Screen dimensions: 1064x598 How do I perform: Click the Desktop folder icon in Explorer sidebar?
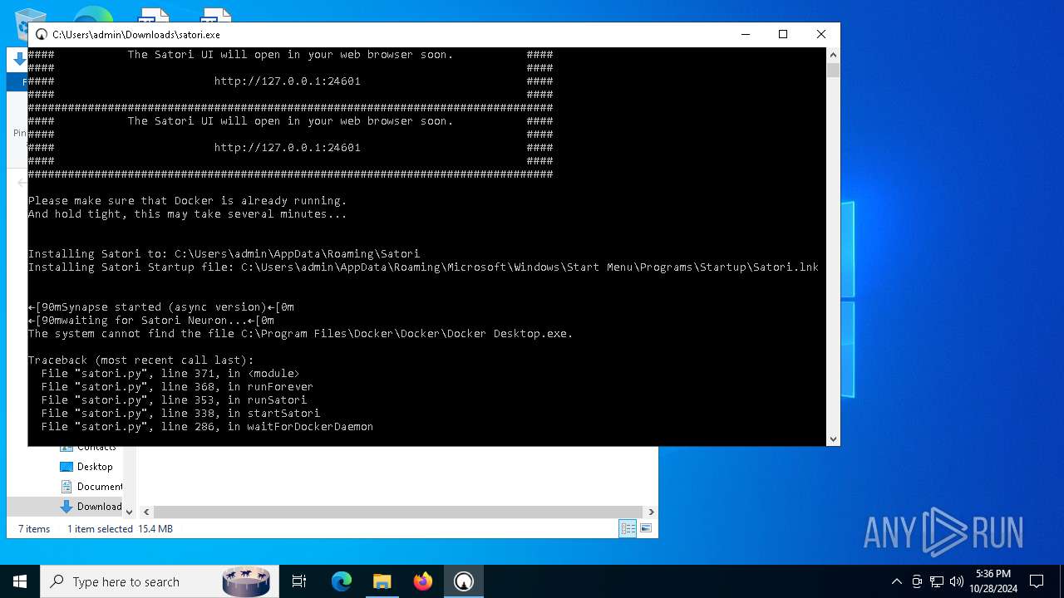click(x=66, y=467)
